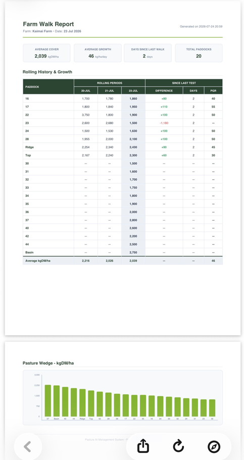
Task: Click the Average kgDM/ha footer label
Action: coord(37,261)
